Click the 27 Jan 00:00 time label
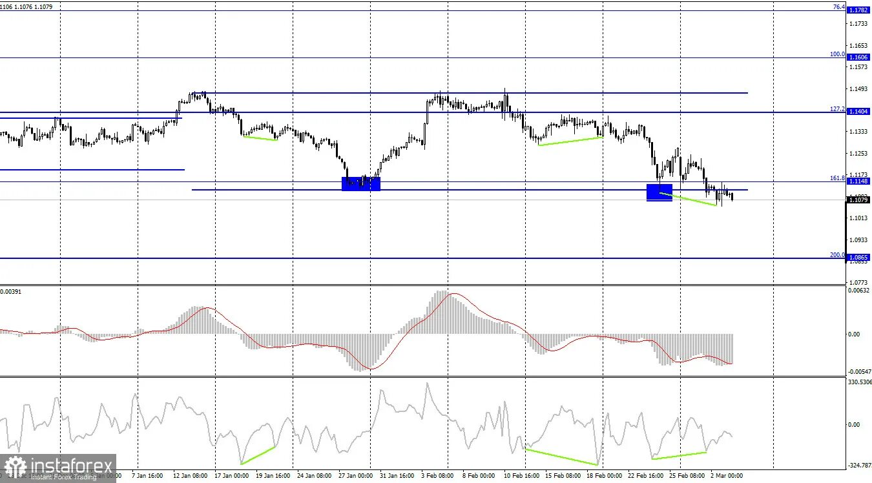The image size is (872, 483). point(355,476)
